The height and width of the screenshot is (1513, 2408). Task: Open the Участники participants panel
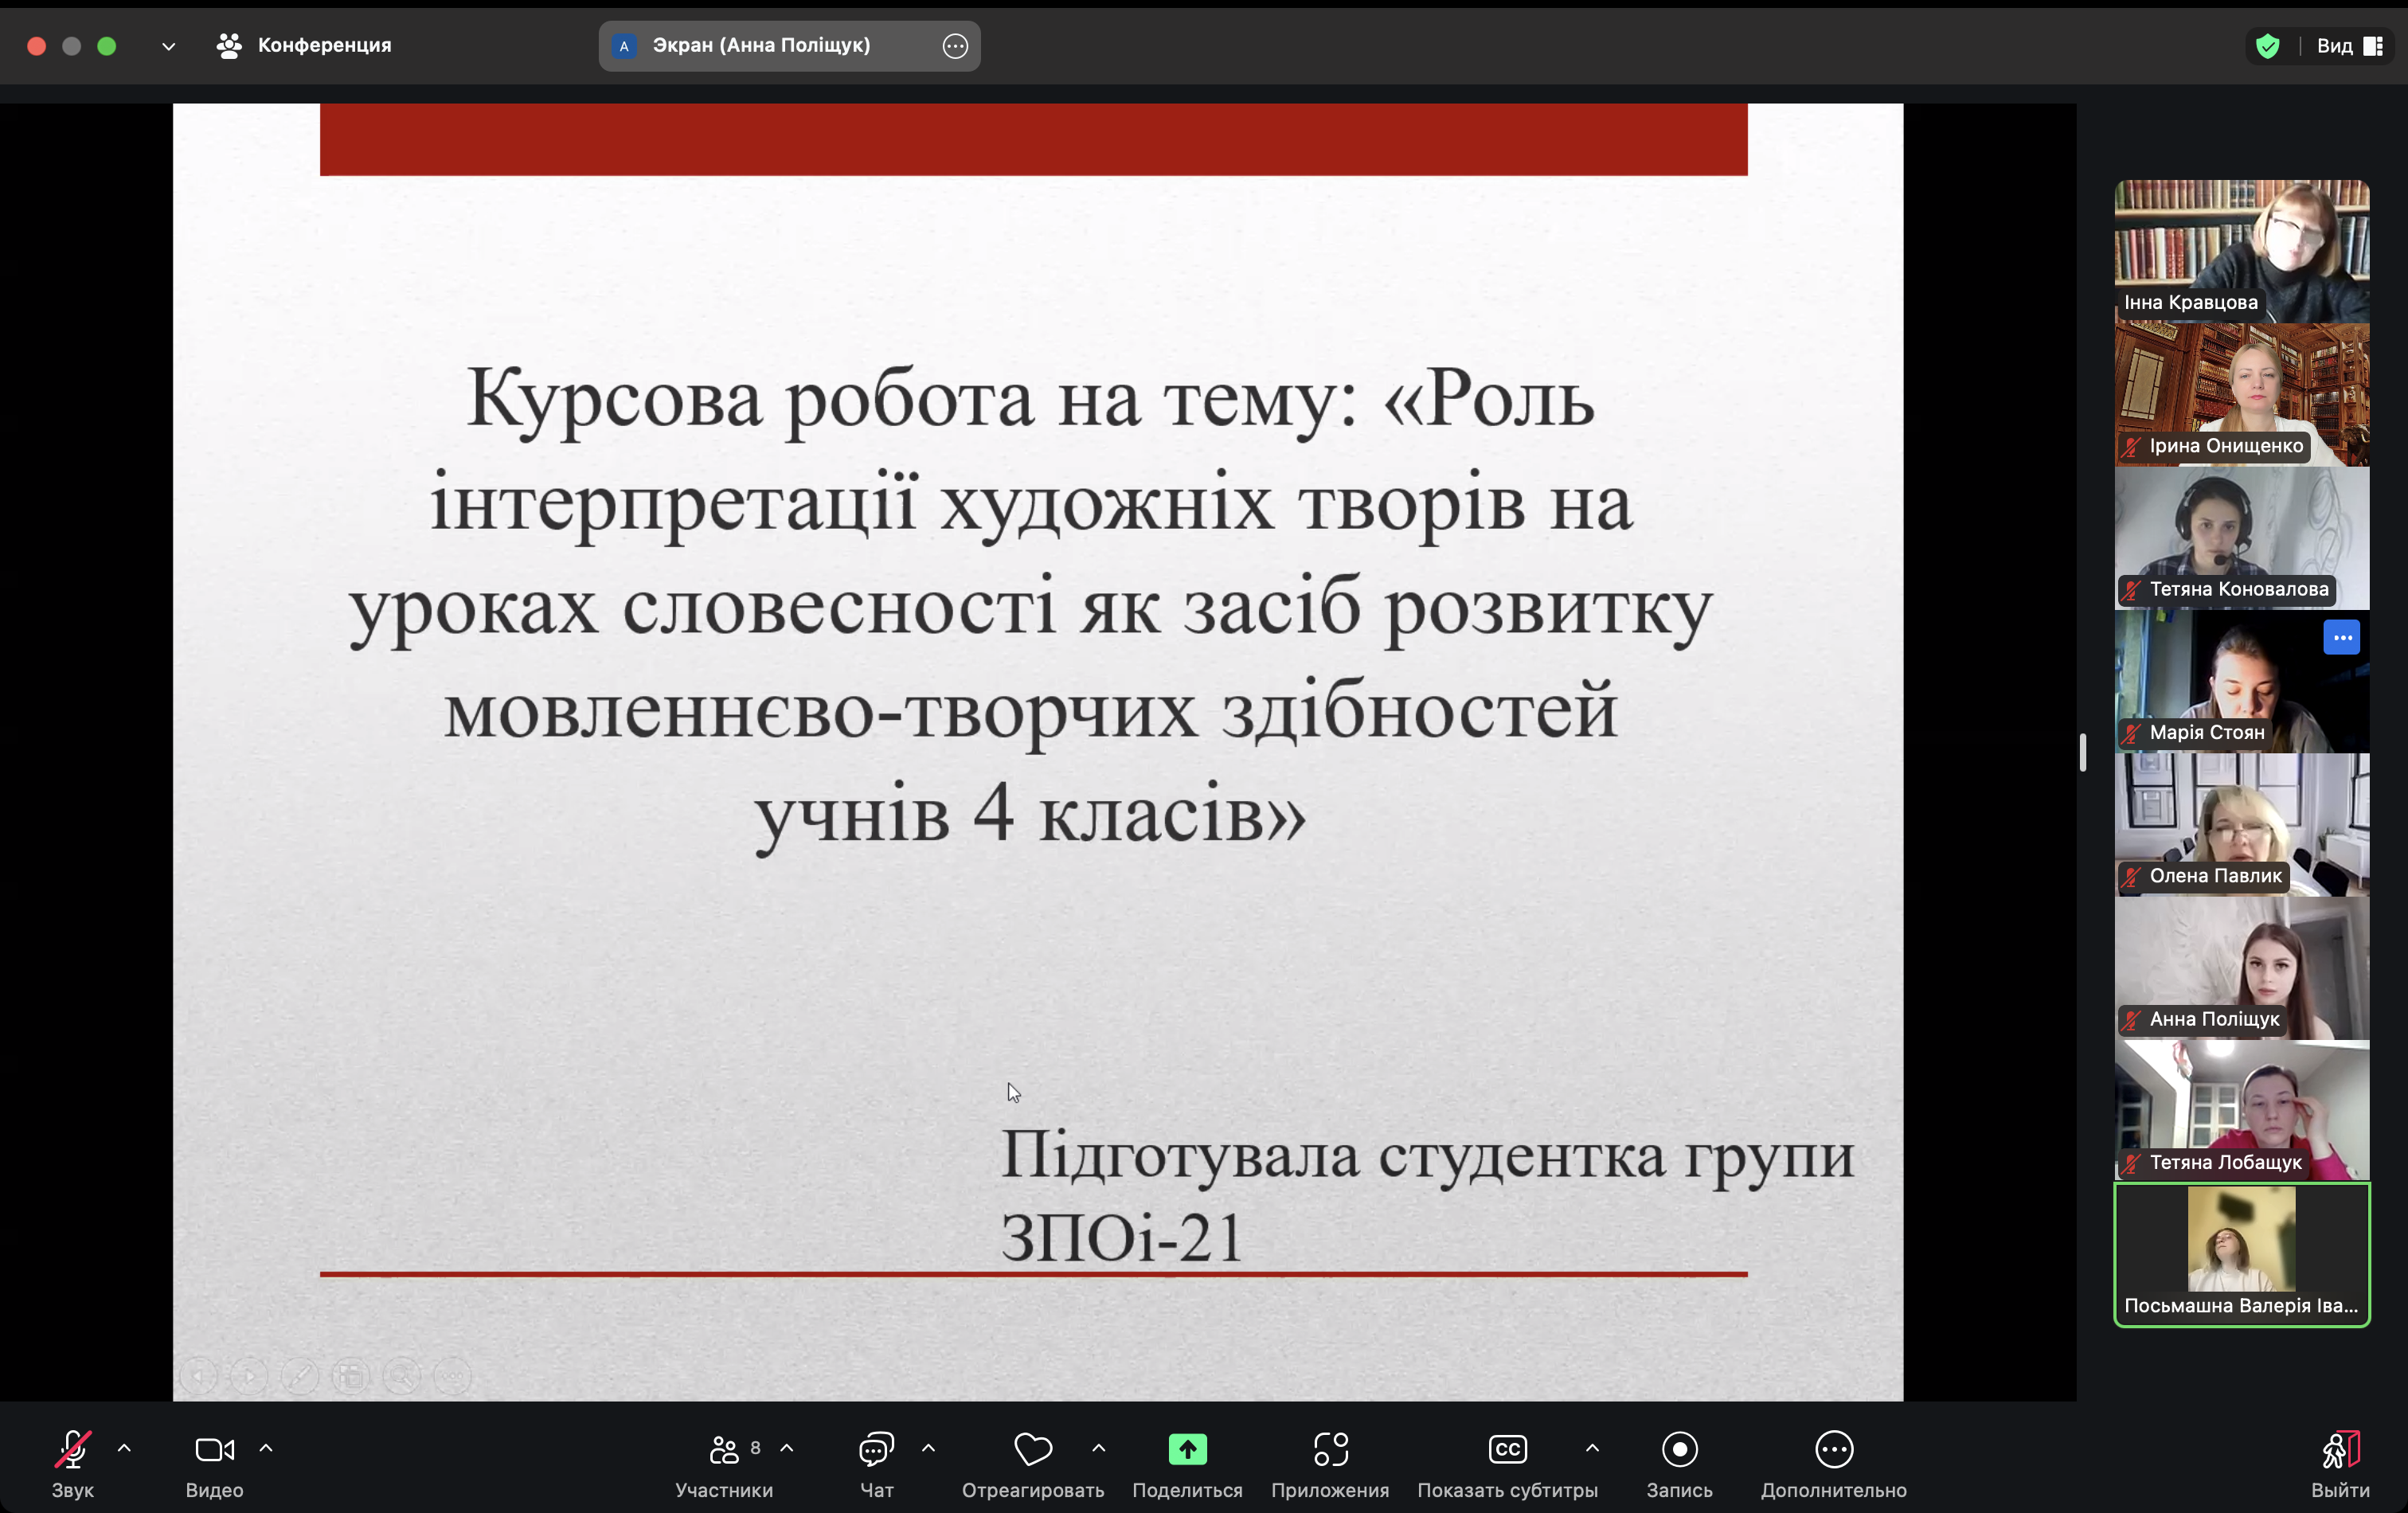724,1451
